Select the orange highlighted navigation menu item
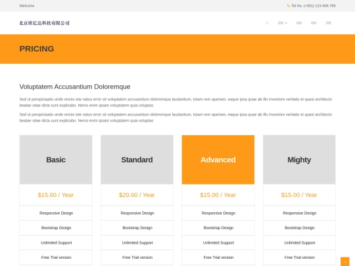 click(267, 23)
